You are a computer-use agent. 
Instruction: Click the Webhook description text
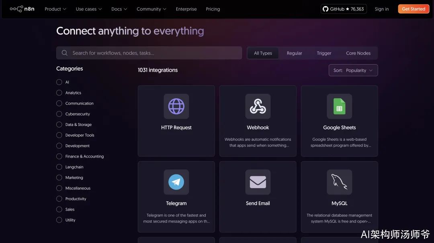pyautogui.click(x=258, y=142)
